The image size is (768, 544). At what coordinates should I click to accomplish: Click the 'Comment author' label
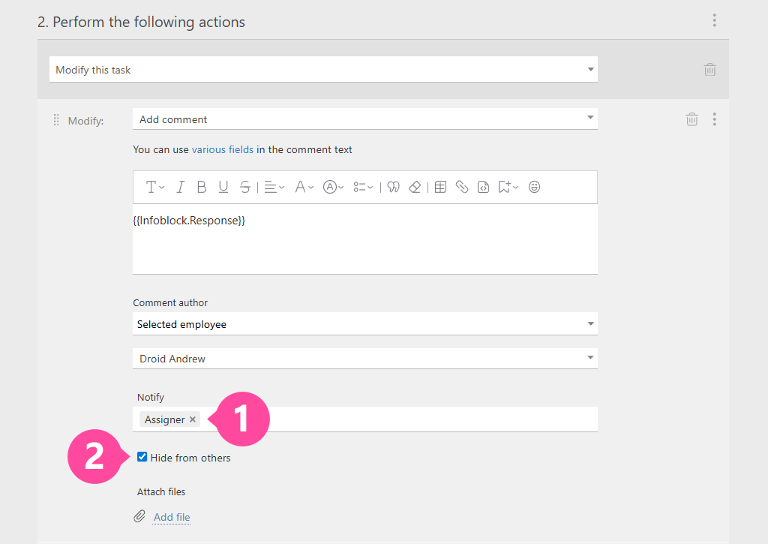click(x=170, y=303)
